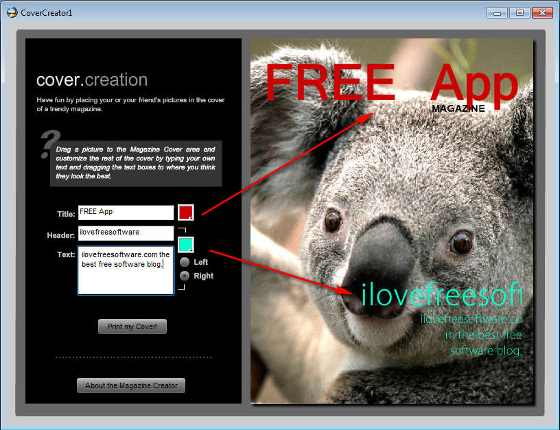The height and width of the screenshot is (430, 560).
Task: Select the cyan body paragraph on the cover
Action: tap(471, 335)
